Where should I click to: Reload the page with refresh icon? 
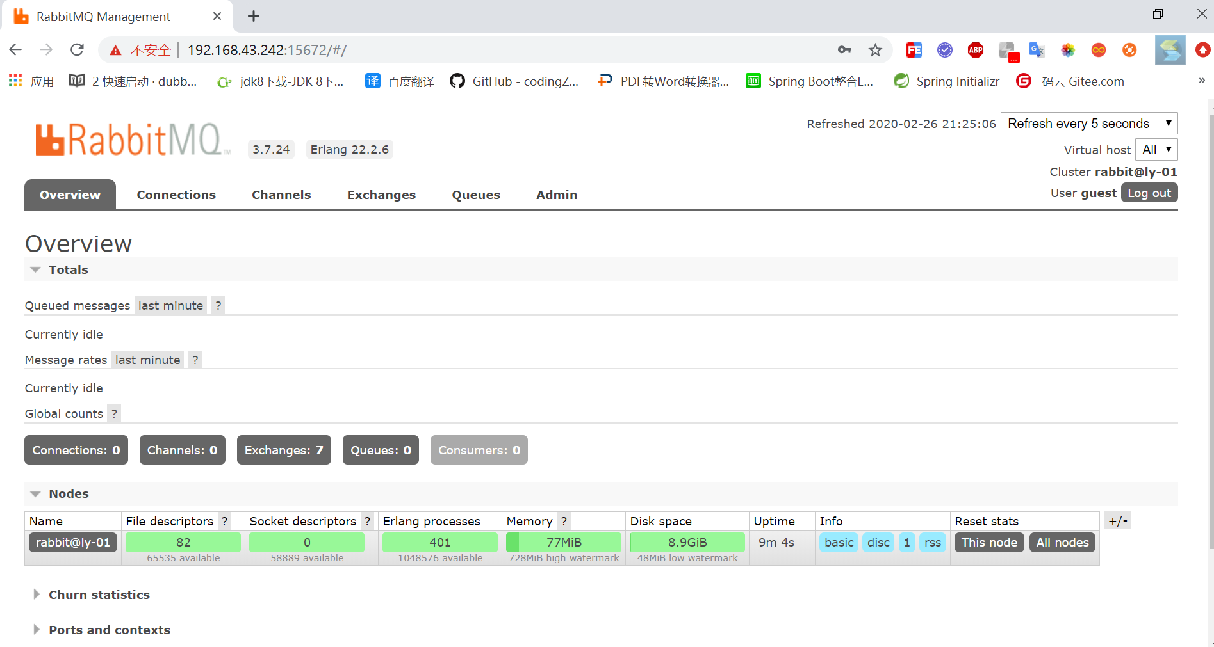(x=78, y=50)
